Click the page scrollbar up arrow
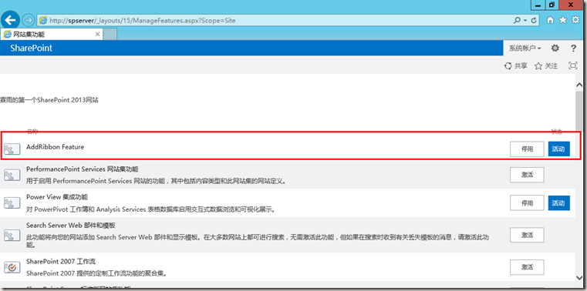 tap(579, 85)
